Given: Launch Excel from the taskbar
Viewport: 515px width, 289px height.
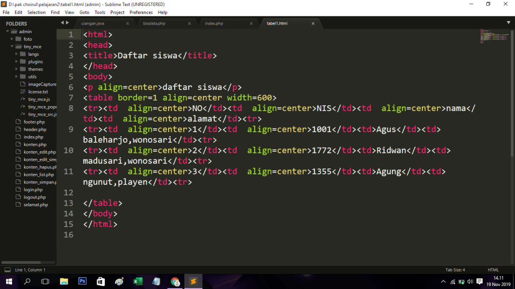Looking at the screenshot, I should (x=137, y=281).
